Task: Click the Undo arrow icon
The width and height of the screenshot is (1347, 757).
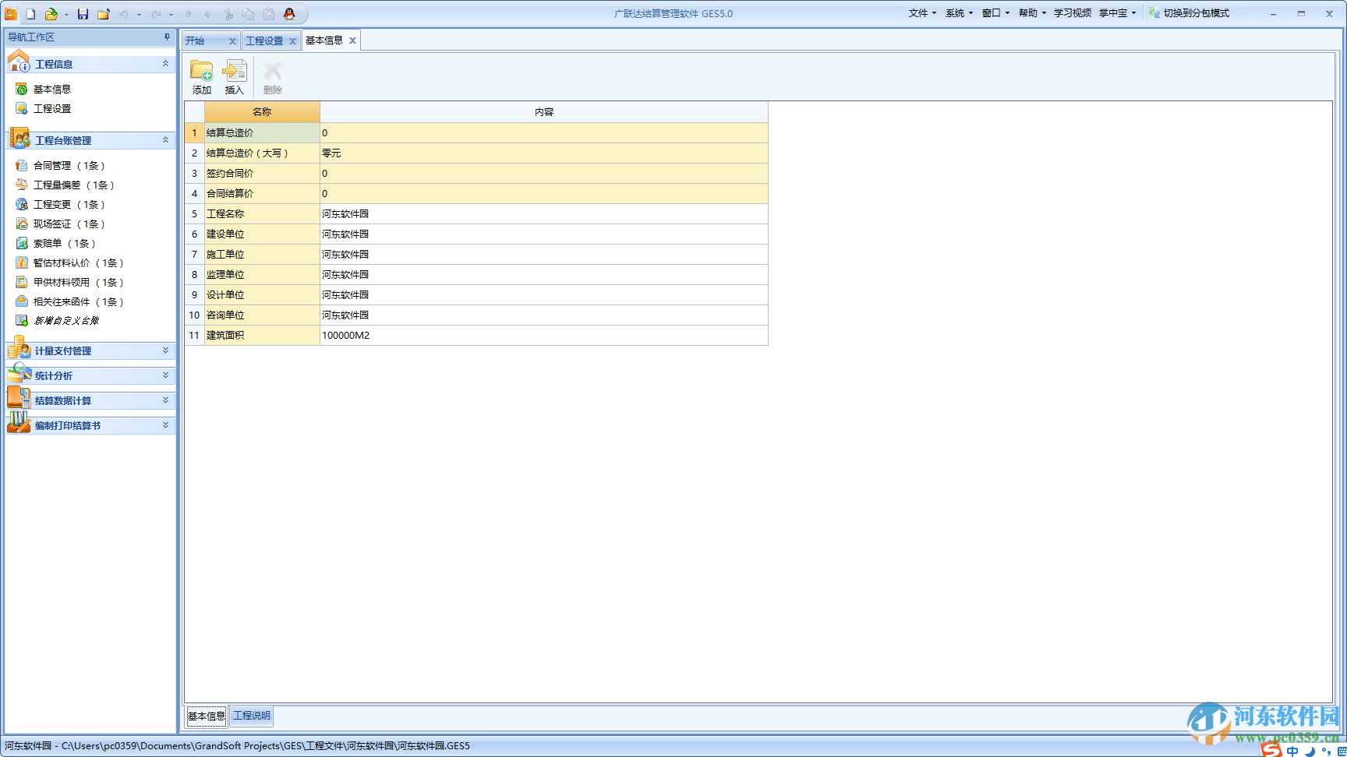Action: [x=123, y=14]
